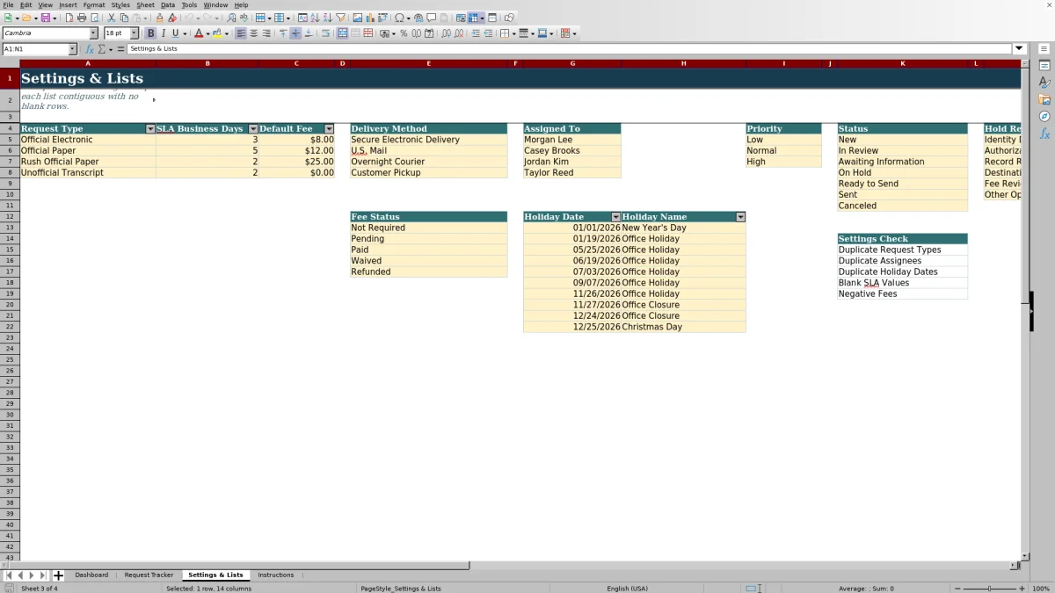Click the Add new sheet plus icon

tap(59, 575)
